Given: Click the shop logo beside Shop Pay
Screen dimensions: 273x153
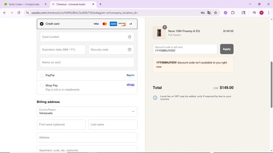Looking at the screenshot, I should [131, 85].
